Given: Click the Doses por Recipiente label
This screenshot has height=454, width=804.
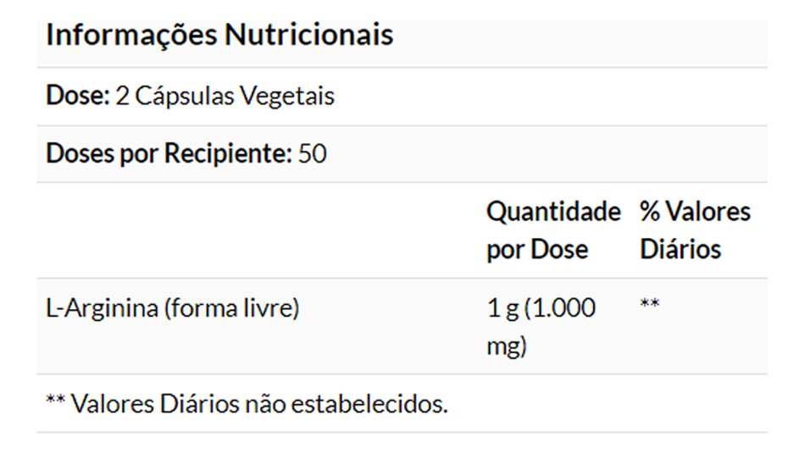Looking at the screenshot, I should point(169,153).
